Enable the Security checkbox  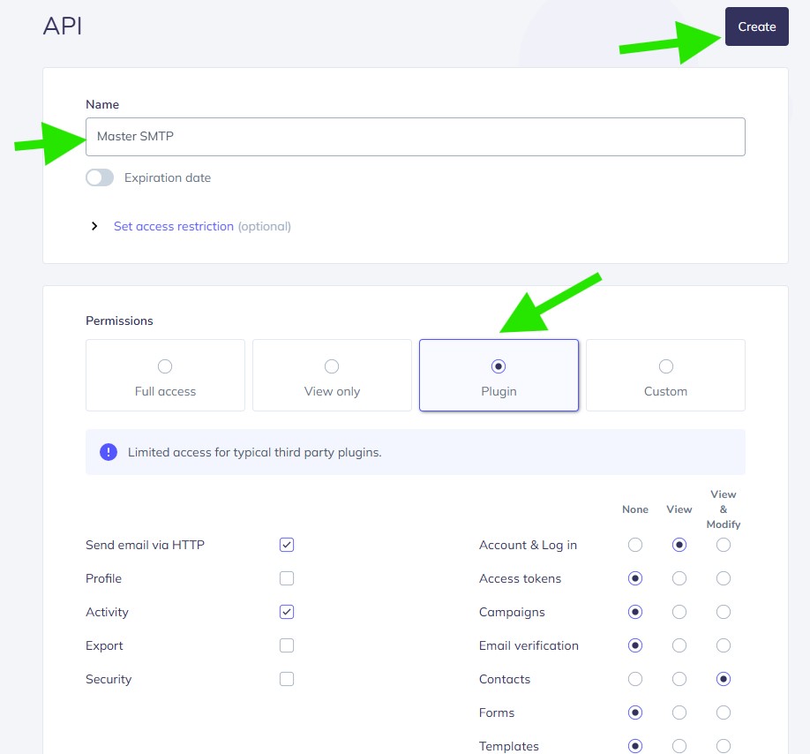[287, 679]
